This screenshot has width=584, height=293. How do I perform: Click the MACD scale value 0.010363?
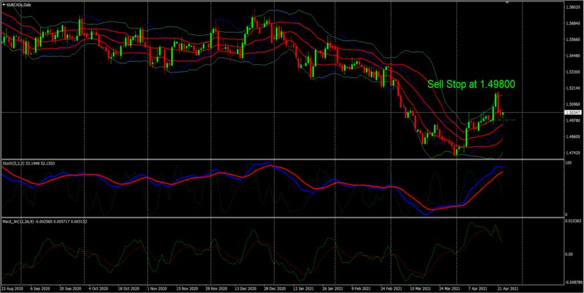click(574, 221)
